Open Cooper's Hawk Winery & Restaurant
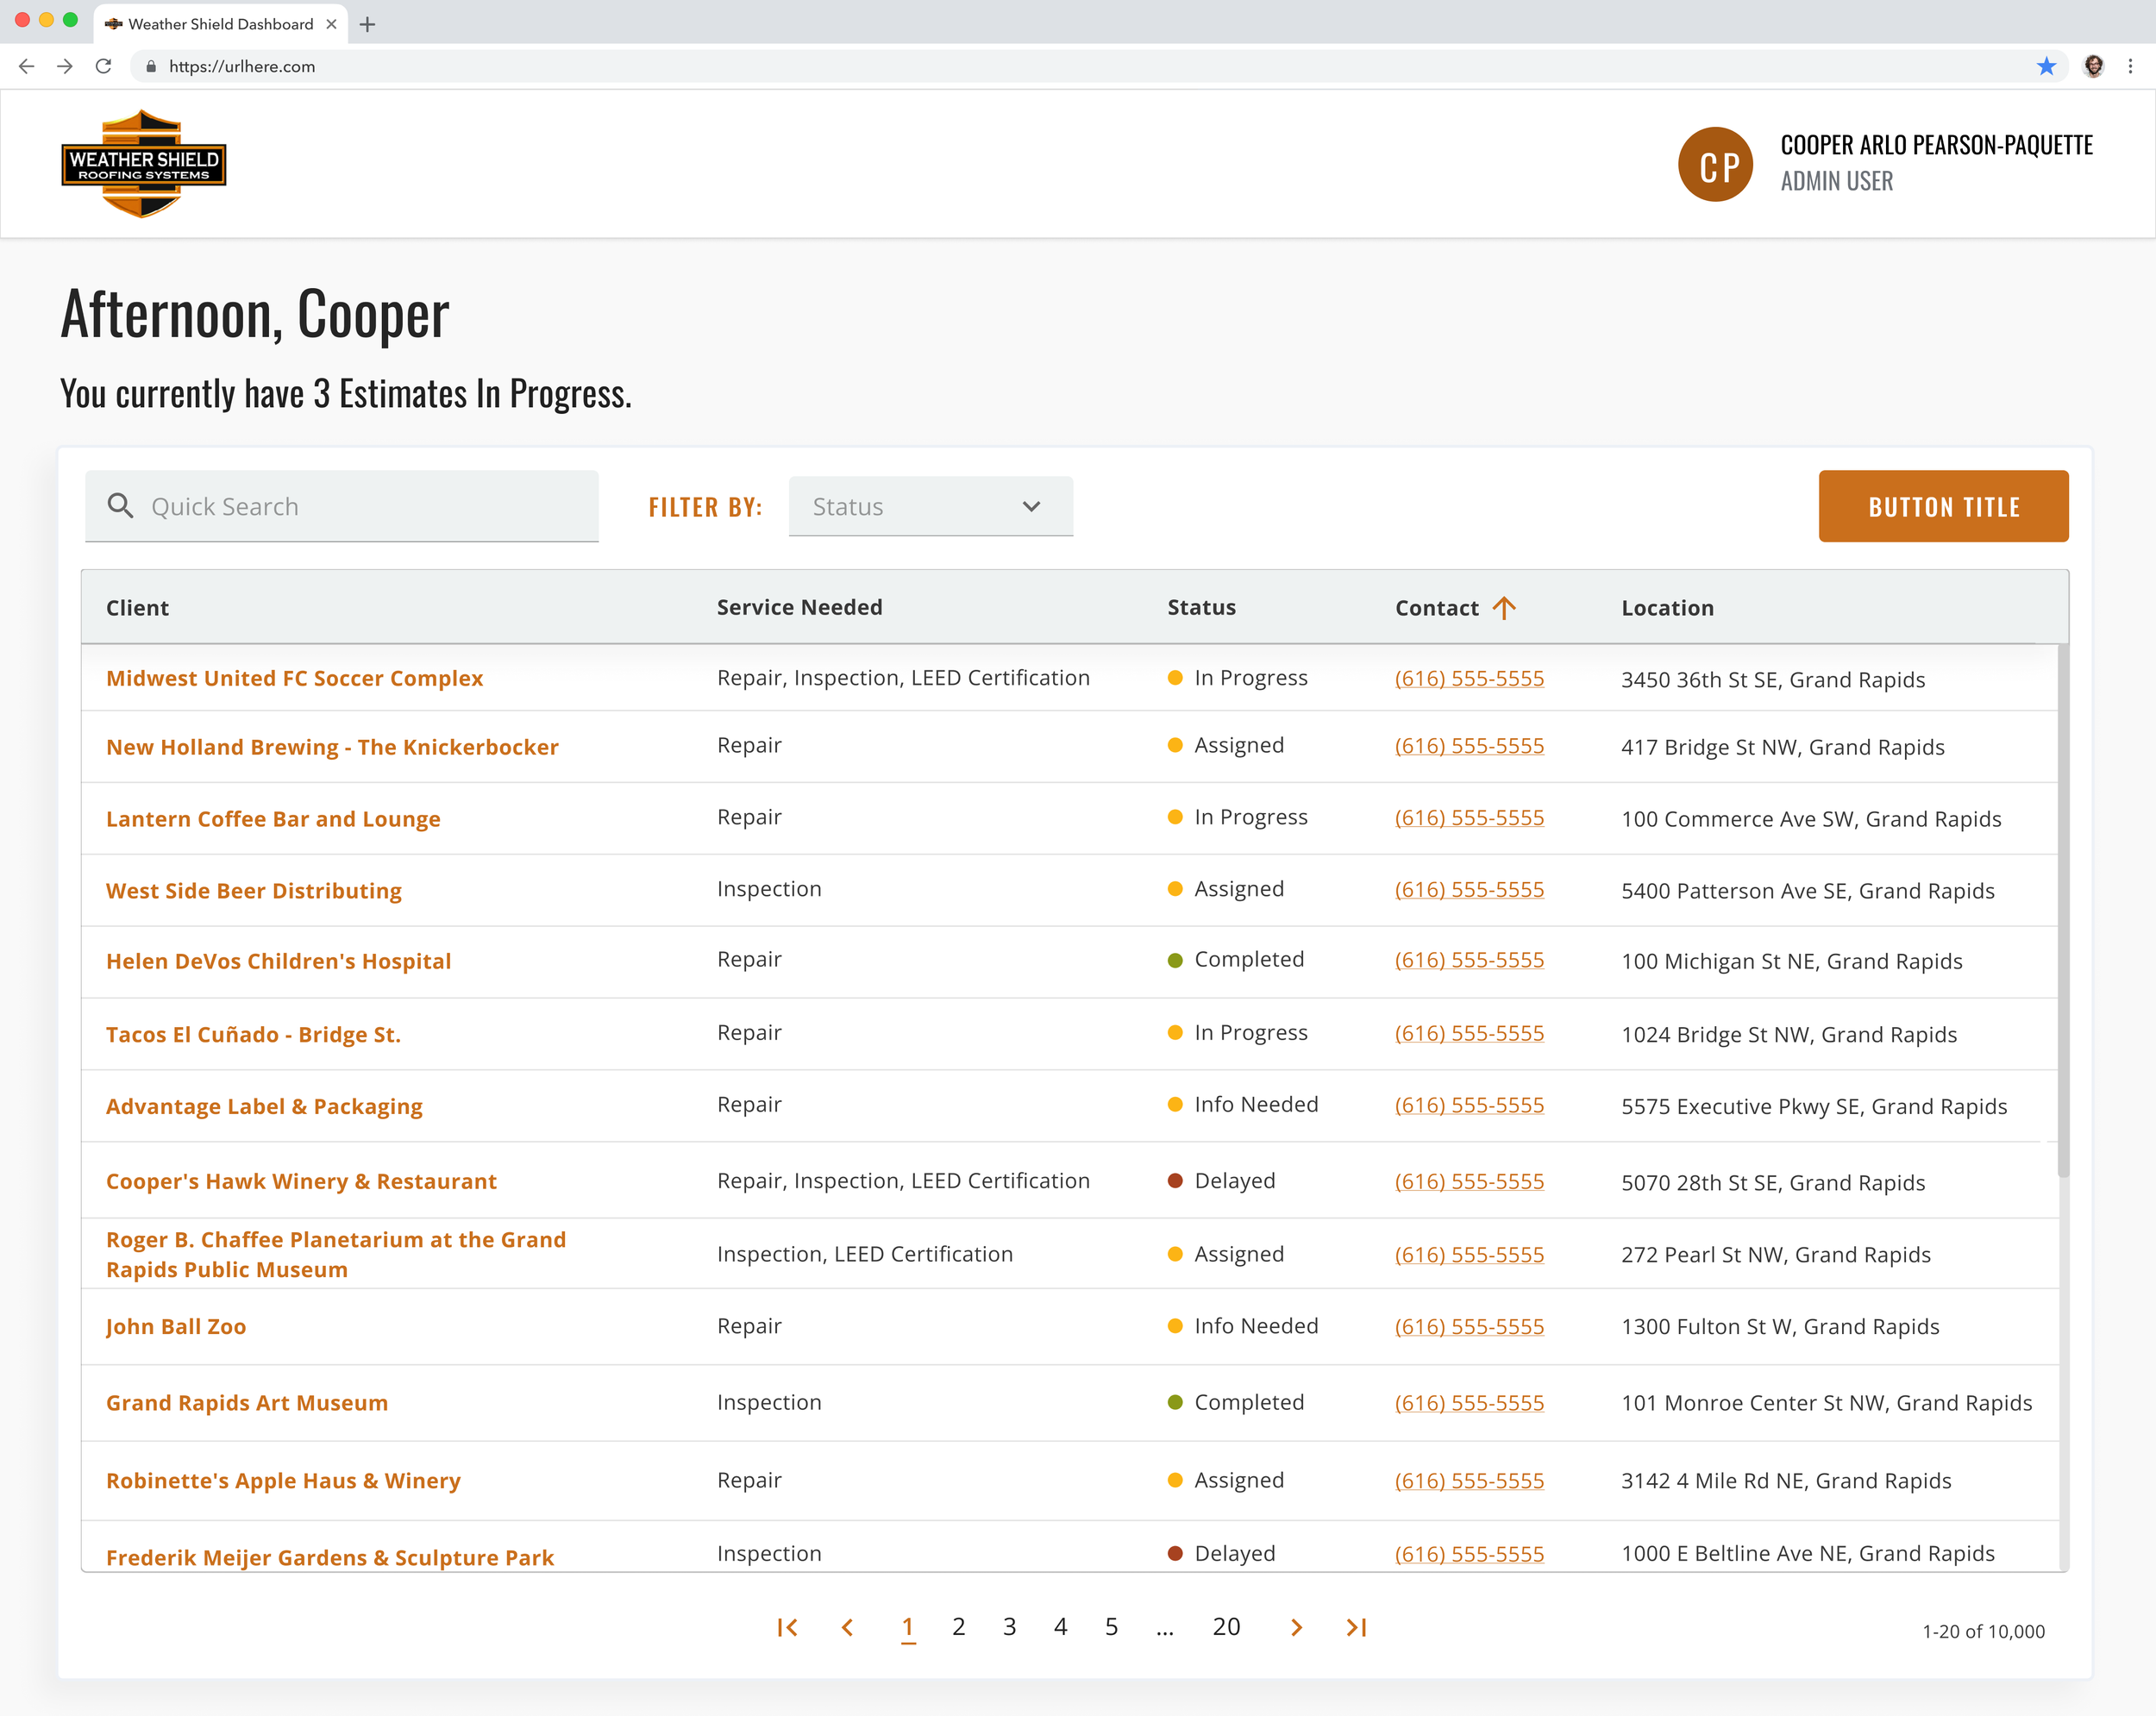This screenshot has width=2156, height=1716. (x=301, y=1181)
